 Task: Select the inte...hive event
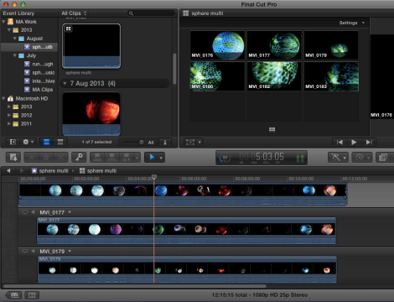(29, 81)
